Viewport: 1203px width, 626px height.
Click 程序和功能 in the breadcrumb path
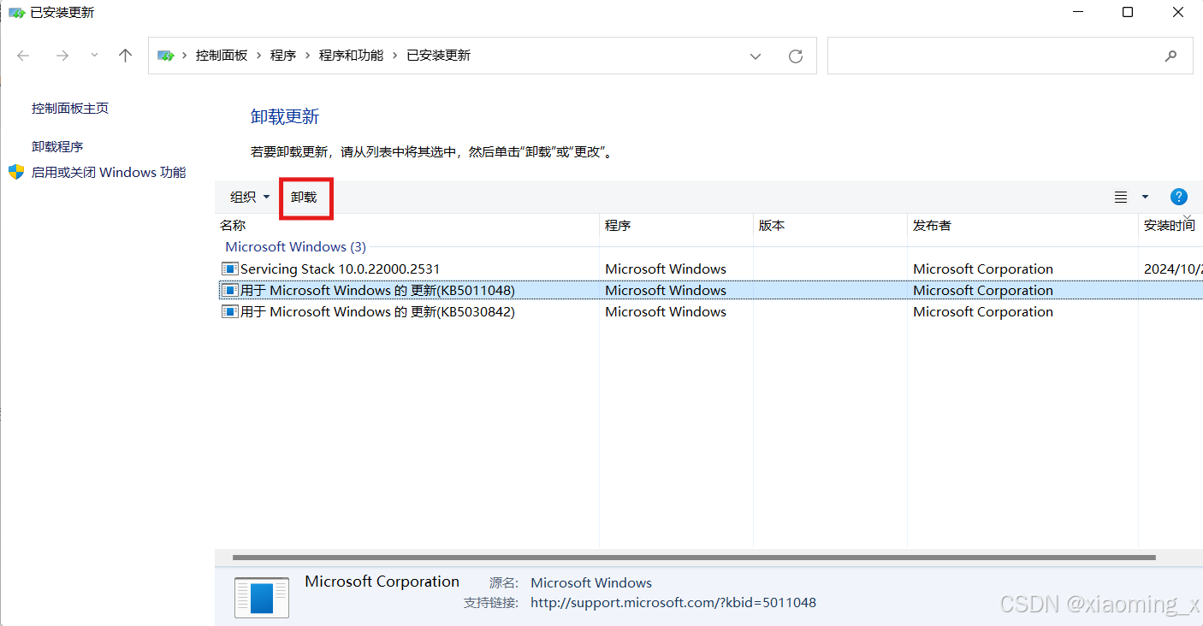coord(351,56)
